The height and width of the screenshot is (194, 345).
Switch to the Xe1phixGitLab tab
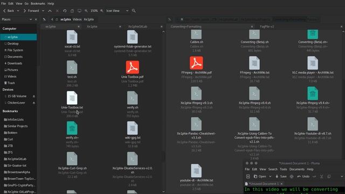pos(138,26)
